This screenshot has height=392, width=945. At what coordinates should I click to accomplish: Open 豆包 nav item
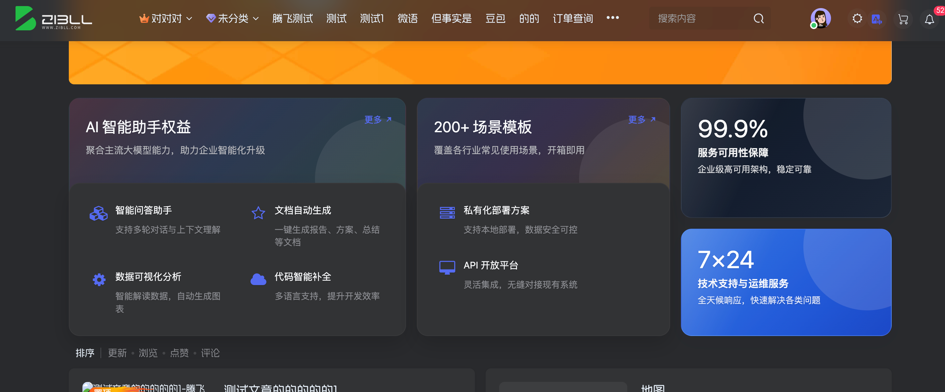click(x=495, y=18)
